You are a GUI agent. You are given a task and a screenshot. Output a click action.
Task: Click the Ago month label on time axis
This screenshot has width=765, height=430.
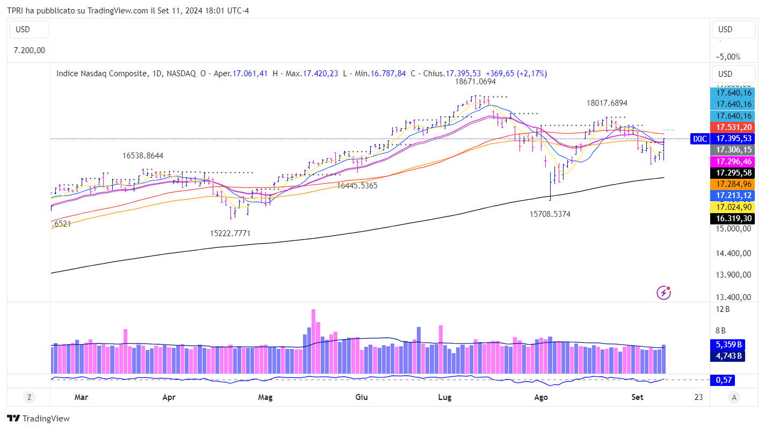point(541,397)
